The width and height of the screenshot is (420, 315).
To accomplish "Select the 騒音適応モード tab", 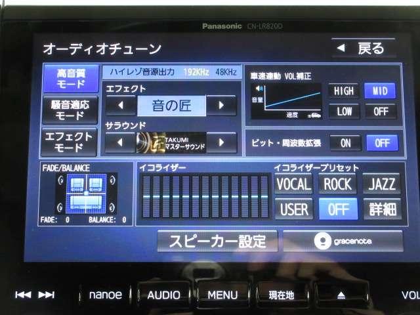I will coord(69,110).
